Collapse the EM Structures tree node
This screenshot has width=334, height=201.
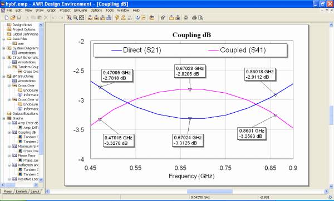[x=4, y=76]
